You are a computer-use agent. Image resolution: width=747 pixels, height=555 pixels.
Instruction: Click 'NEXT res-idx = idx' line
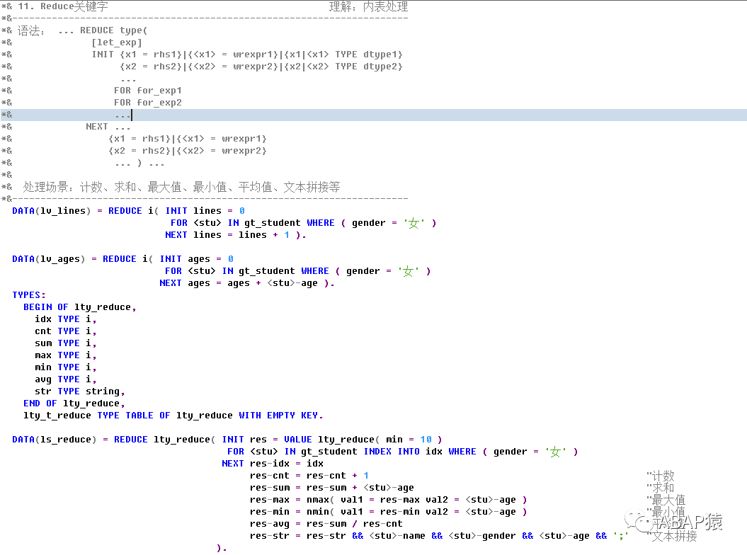273,464
